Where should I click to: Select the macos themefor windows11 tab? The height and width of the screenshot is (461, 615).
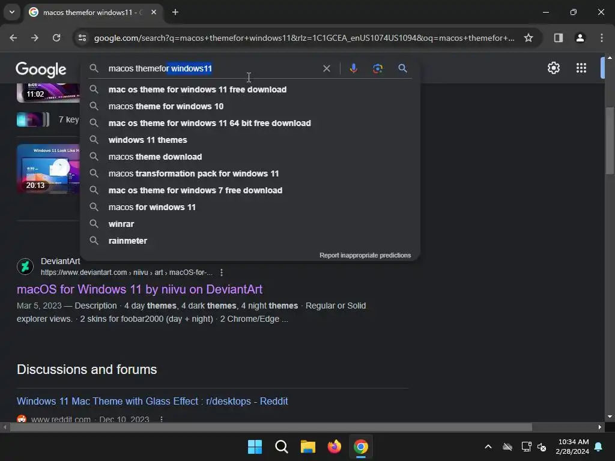(93, 12)
